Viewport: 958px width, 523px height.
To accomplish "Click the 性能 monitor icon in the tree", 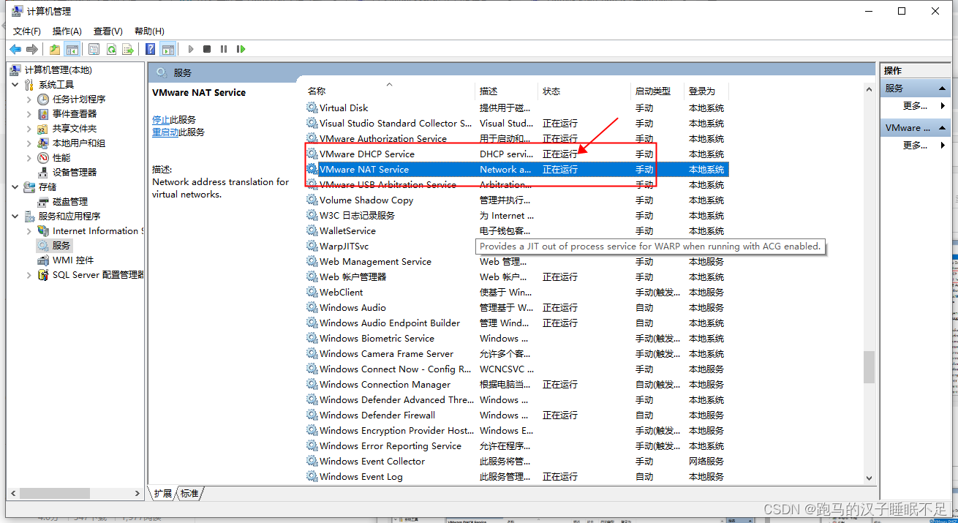I will pos(43,157).
